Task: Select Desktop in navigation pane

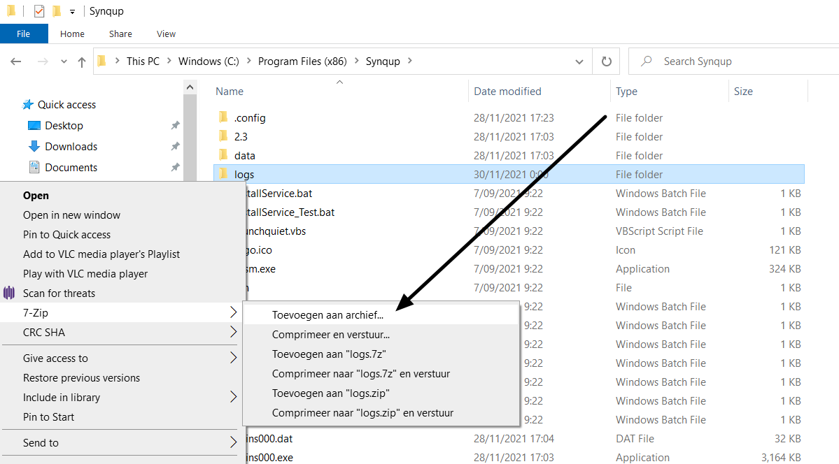Action: pos(64,126)
